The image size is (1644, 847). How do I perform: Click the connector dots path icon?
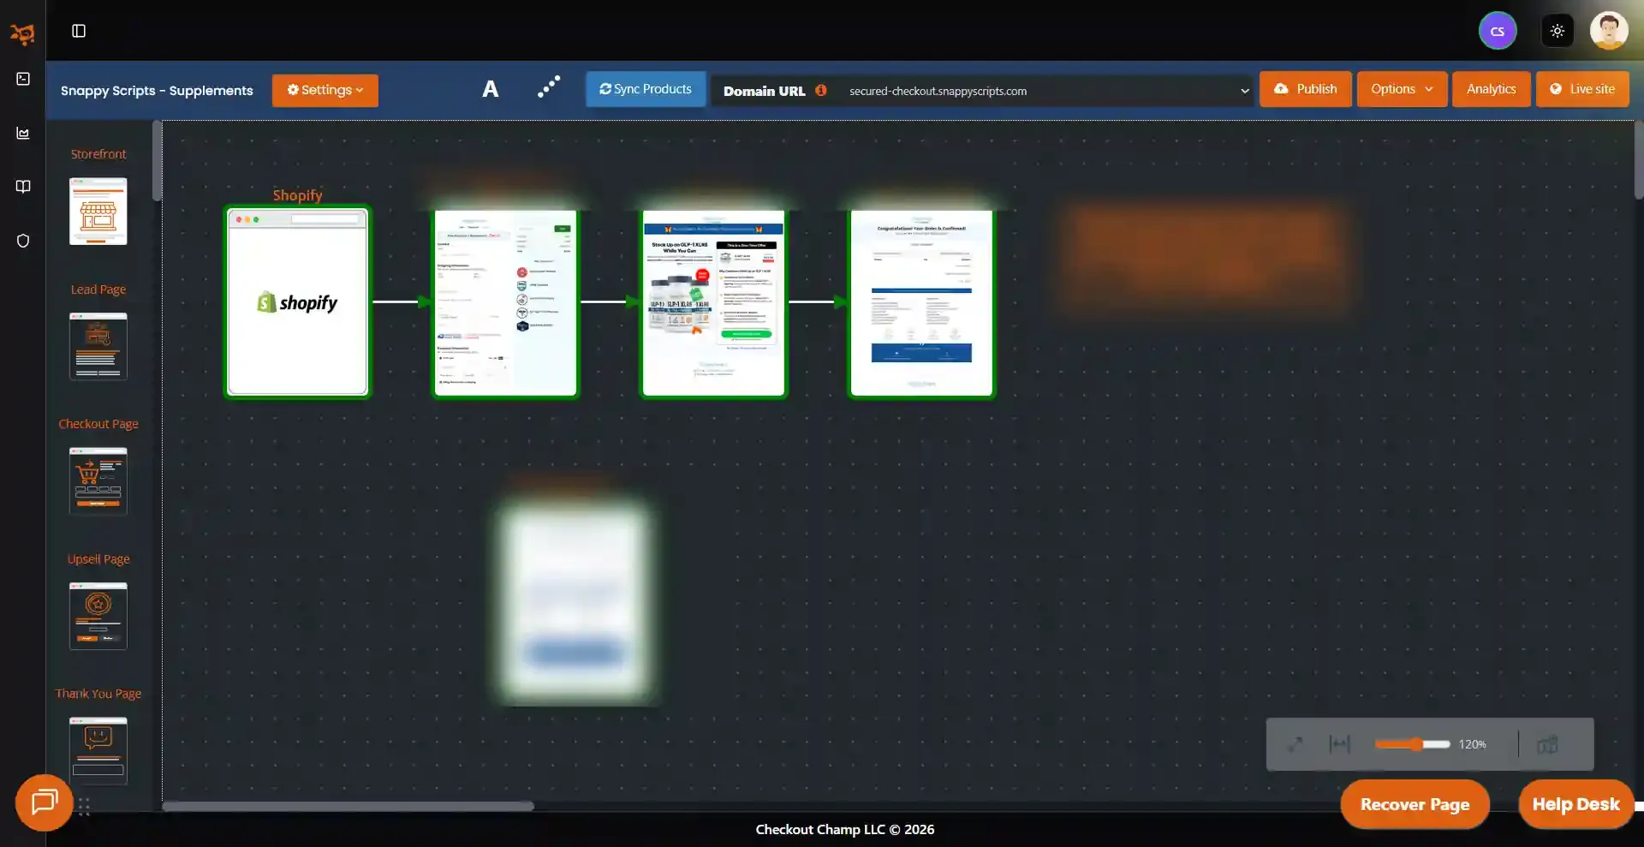pyautogui.click(x=549, y=86)
